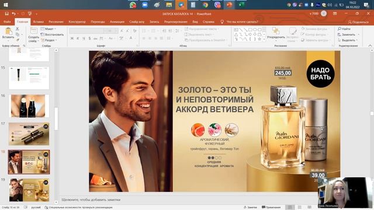Toggle text shadow (S) formatting
Screen dimensions: 374x210
(x=89, y=38)
